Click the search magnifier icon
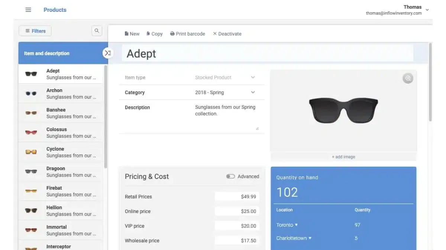The image size is (446, 250). tap(97, 31)
